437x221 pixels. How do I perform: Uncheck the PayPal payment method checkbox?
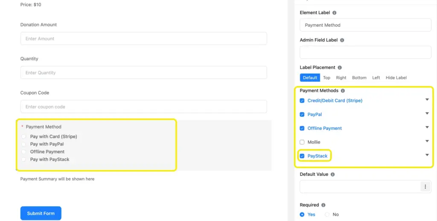(x=302, y=114)
